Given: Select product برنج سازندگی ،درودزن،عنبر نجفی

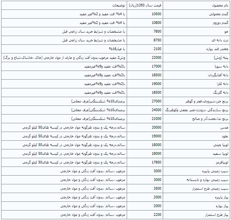Looking at the screenshot, I should tap(196, 110).
